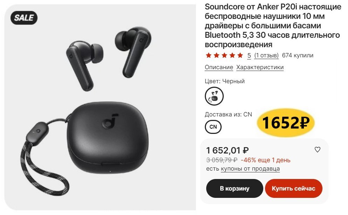This screenshot has width=348, height=215.
Task: Select the black color variant thumbnail
Action: (214, 96)
